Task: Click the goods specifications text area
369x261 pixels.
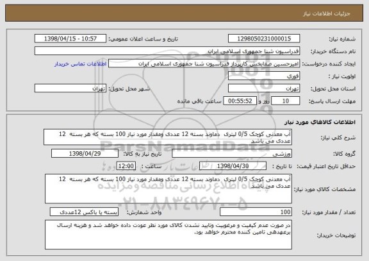Action: point(168,189)
